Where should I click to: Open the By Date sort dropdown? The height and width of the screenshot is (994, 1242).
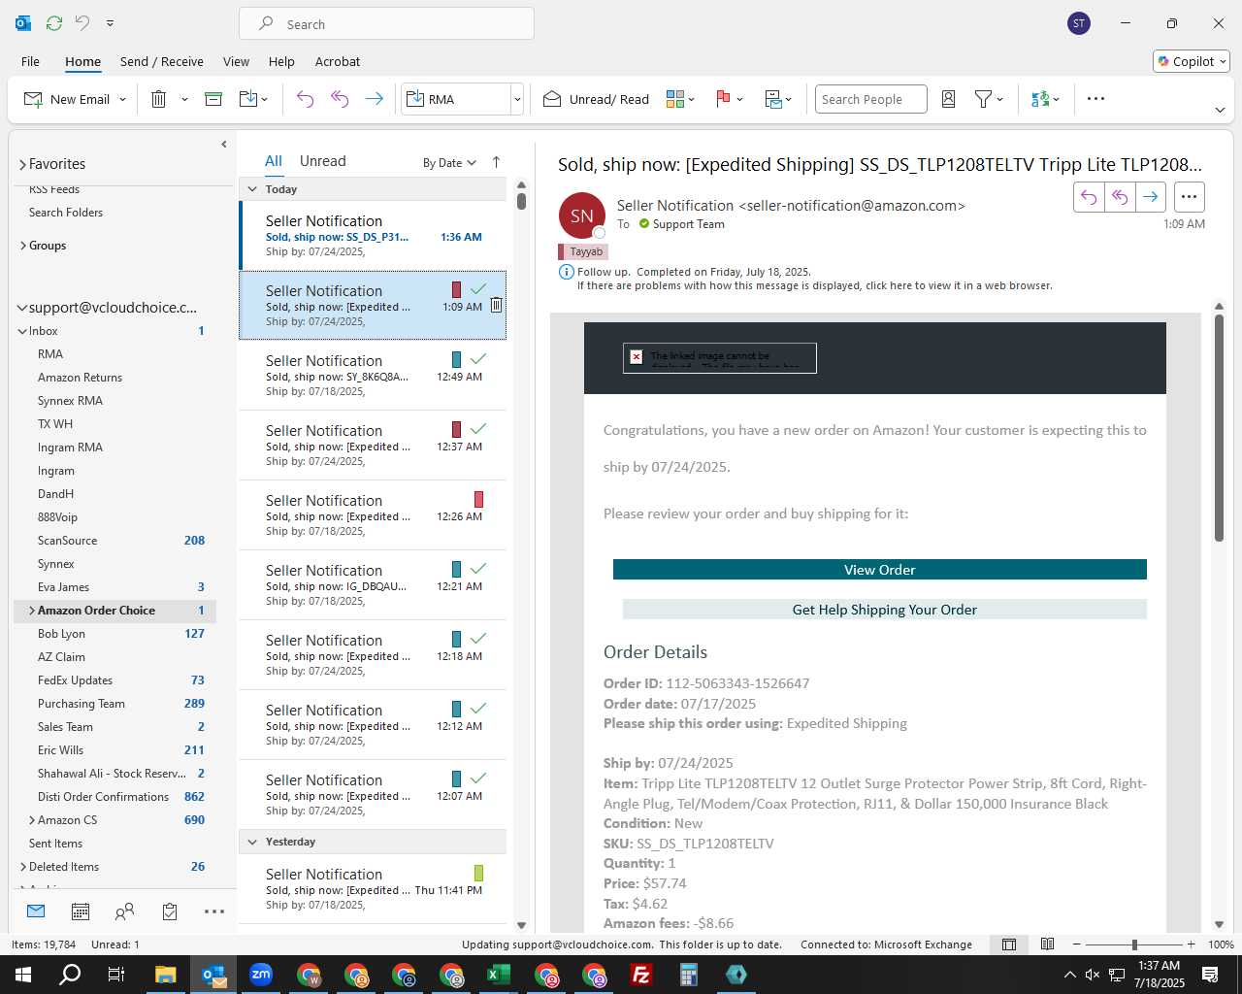(449, 162)
